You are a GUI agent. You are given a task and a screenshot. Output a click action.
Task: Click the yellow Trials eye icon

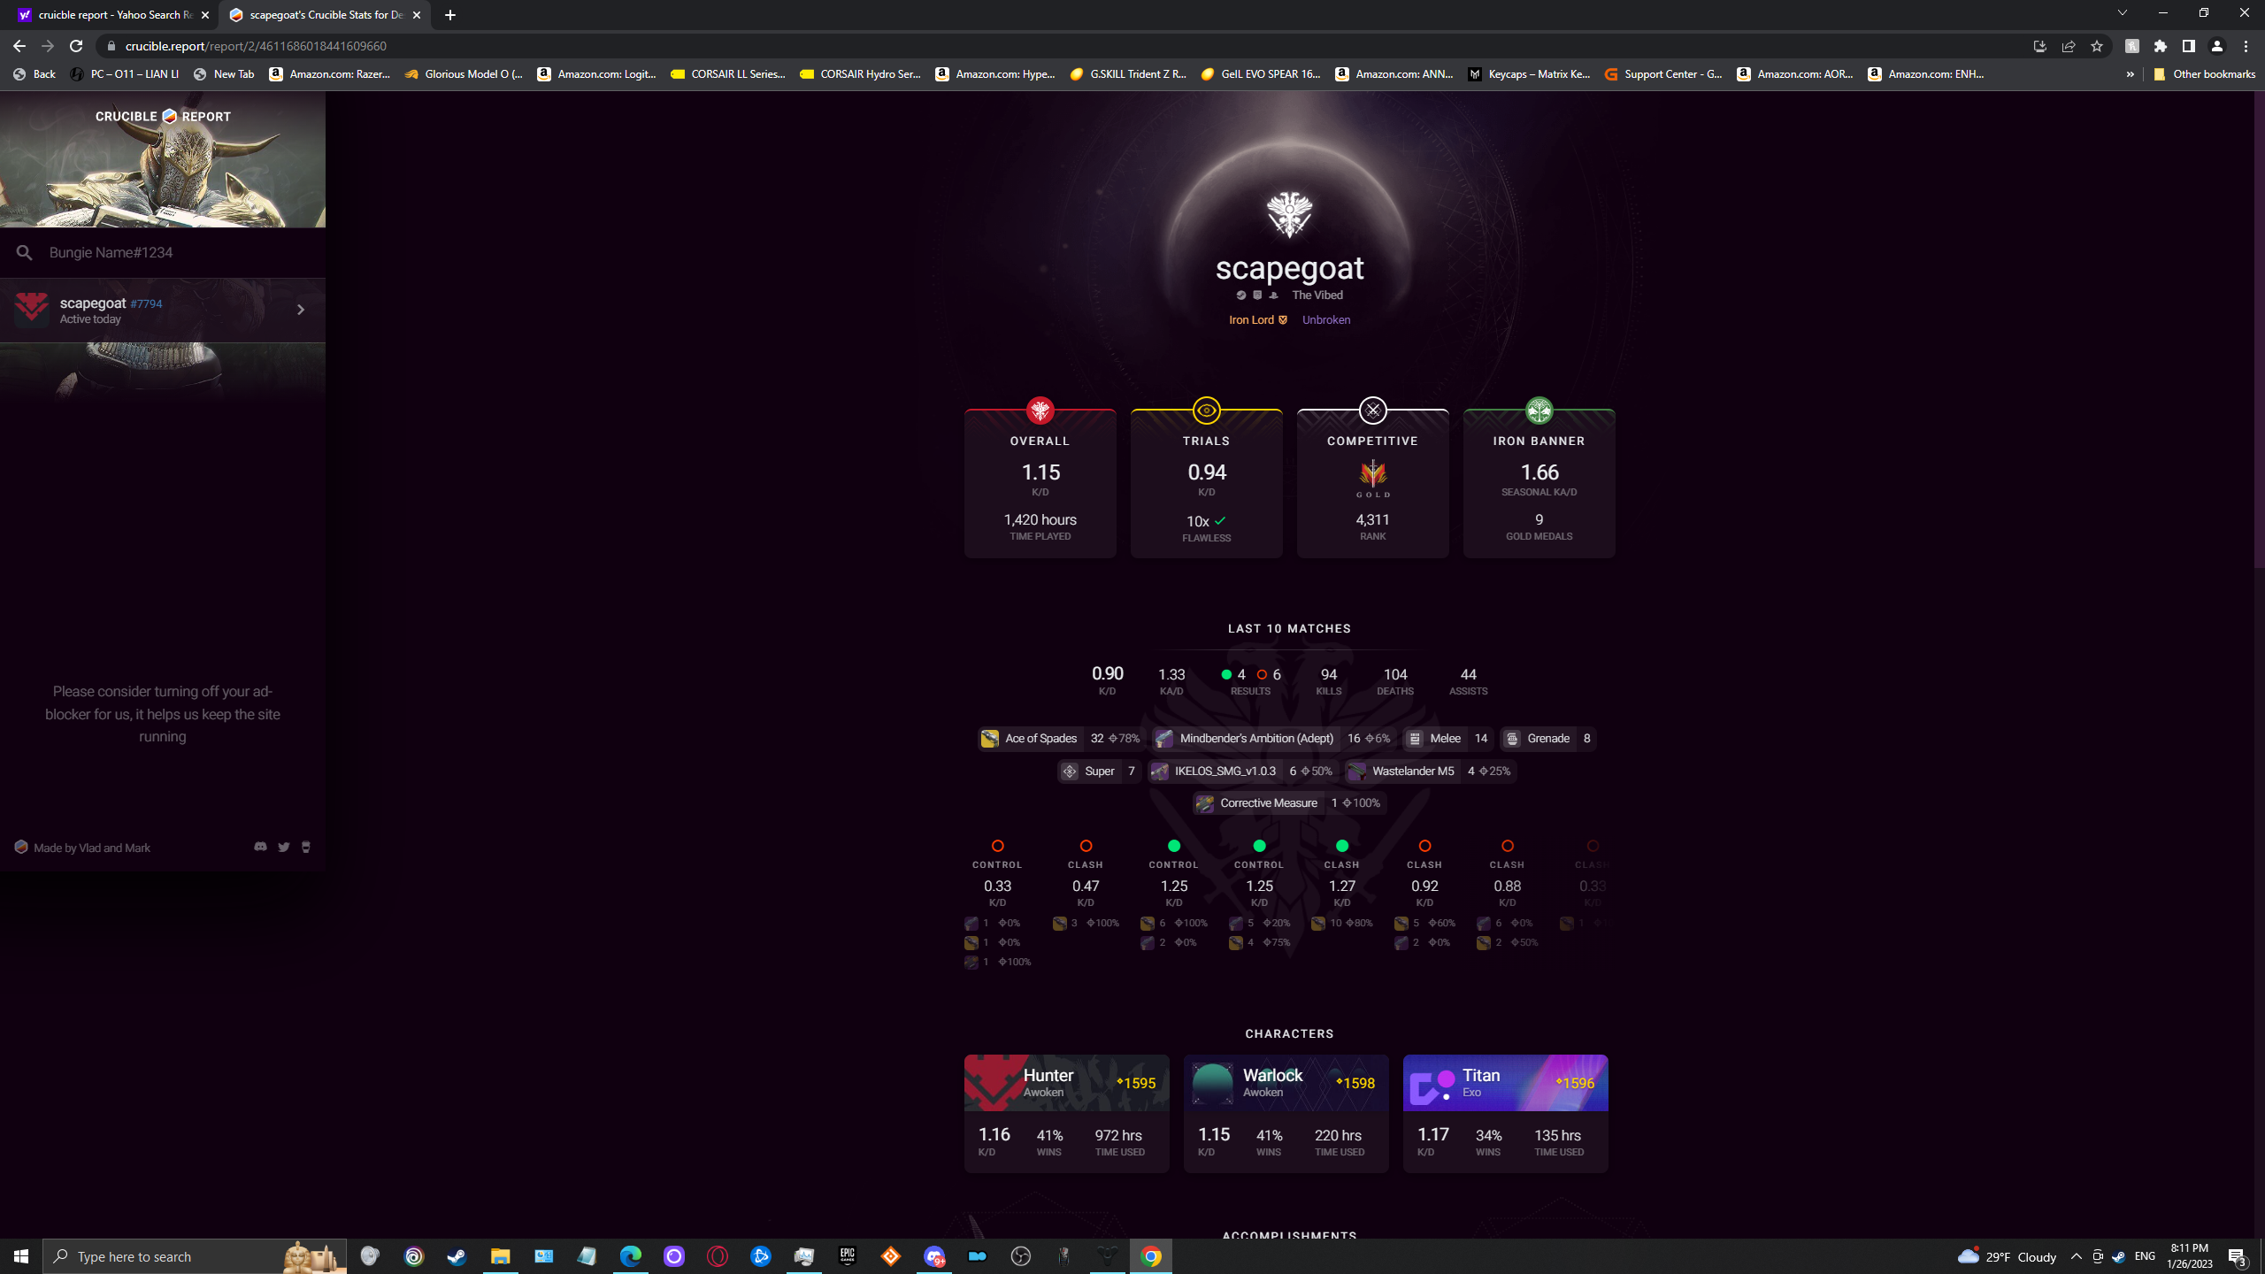point(1207,410)
